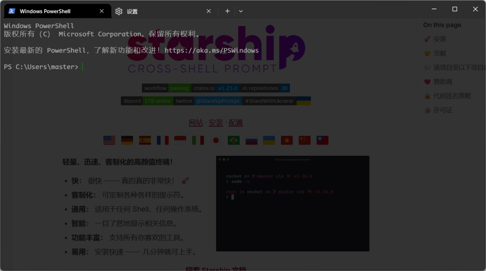Click the Starship terminal demo screenshot behind

pyautogui.click(x=292, y=204)
